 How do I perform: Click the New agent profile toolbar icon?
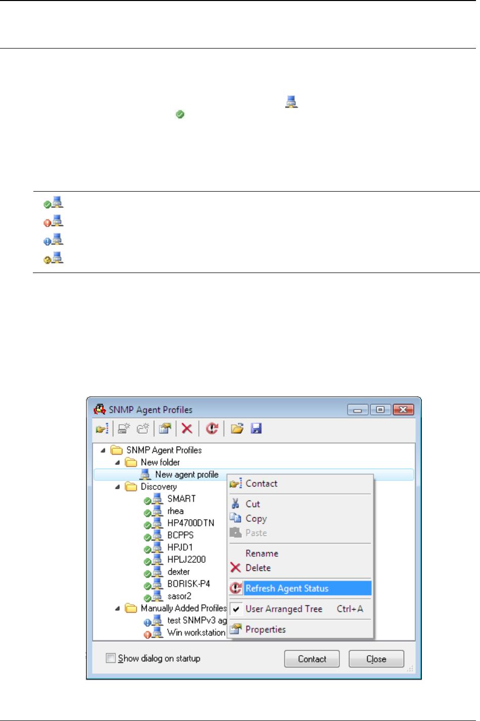(x=124, y=429)
